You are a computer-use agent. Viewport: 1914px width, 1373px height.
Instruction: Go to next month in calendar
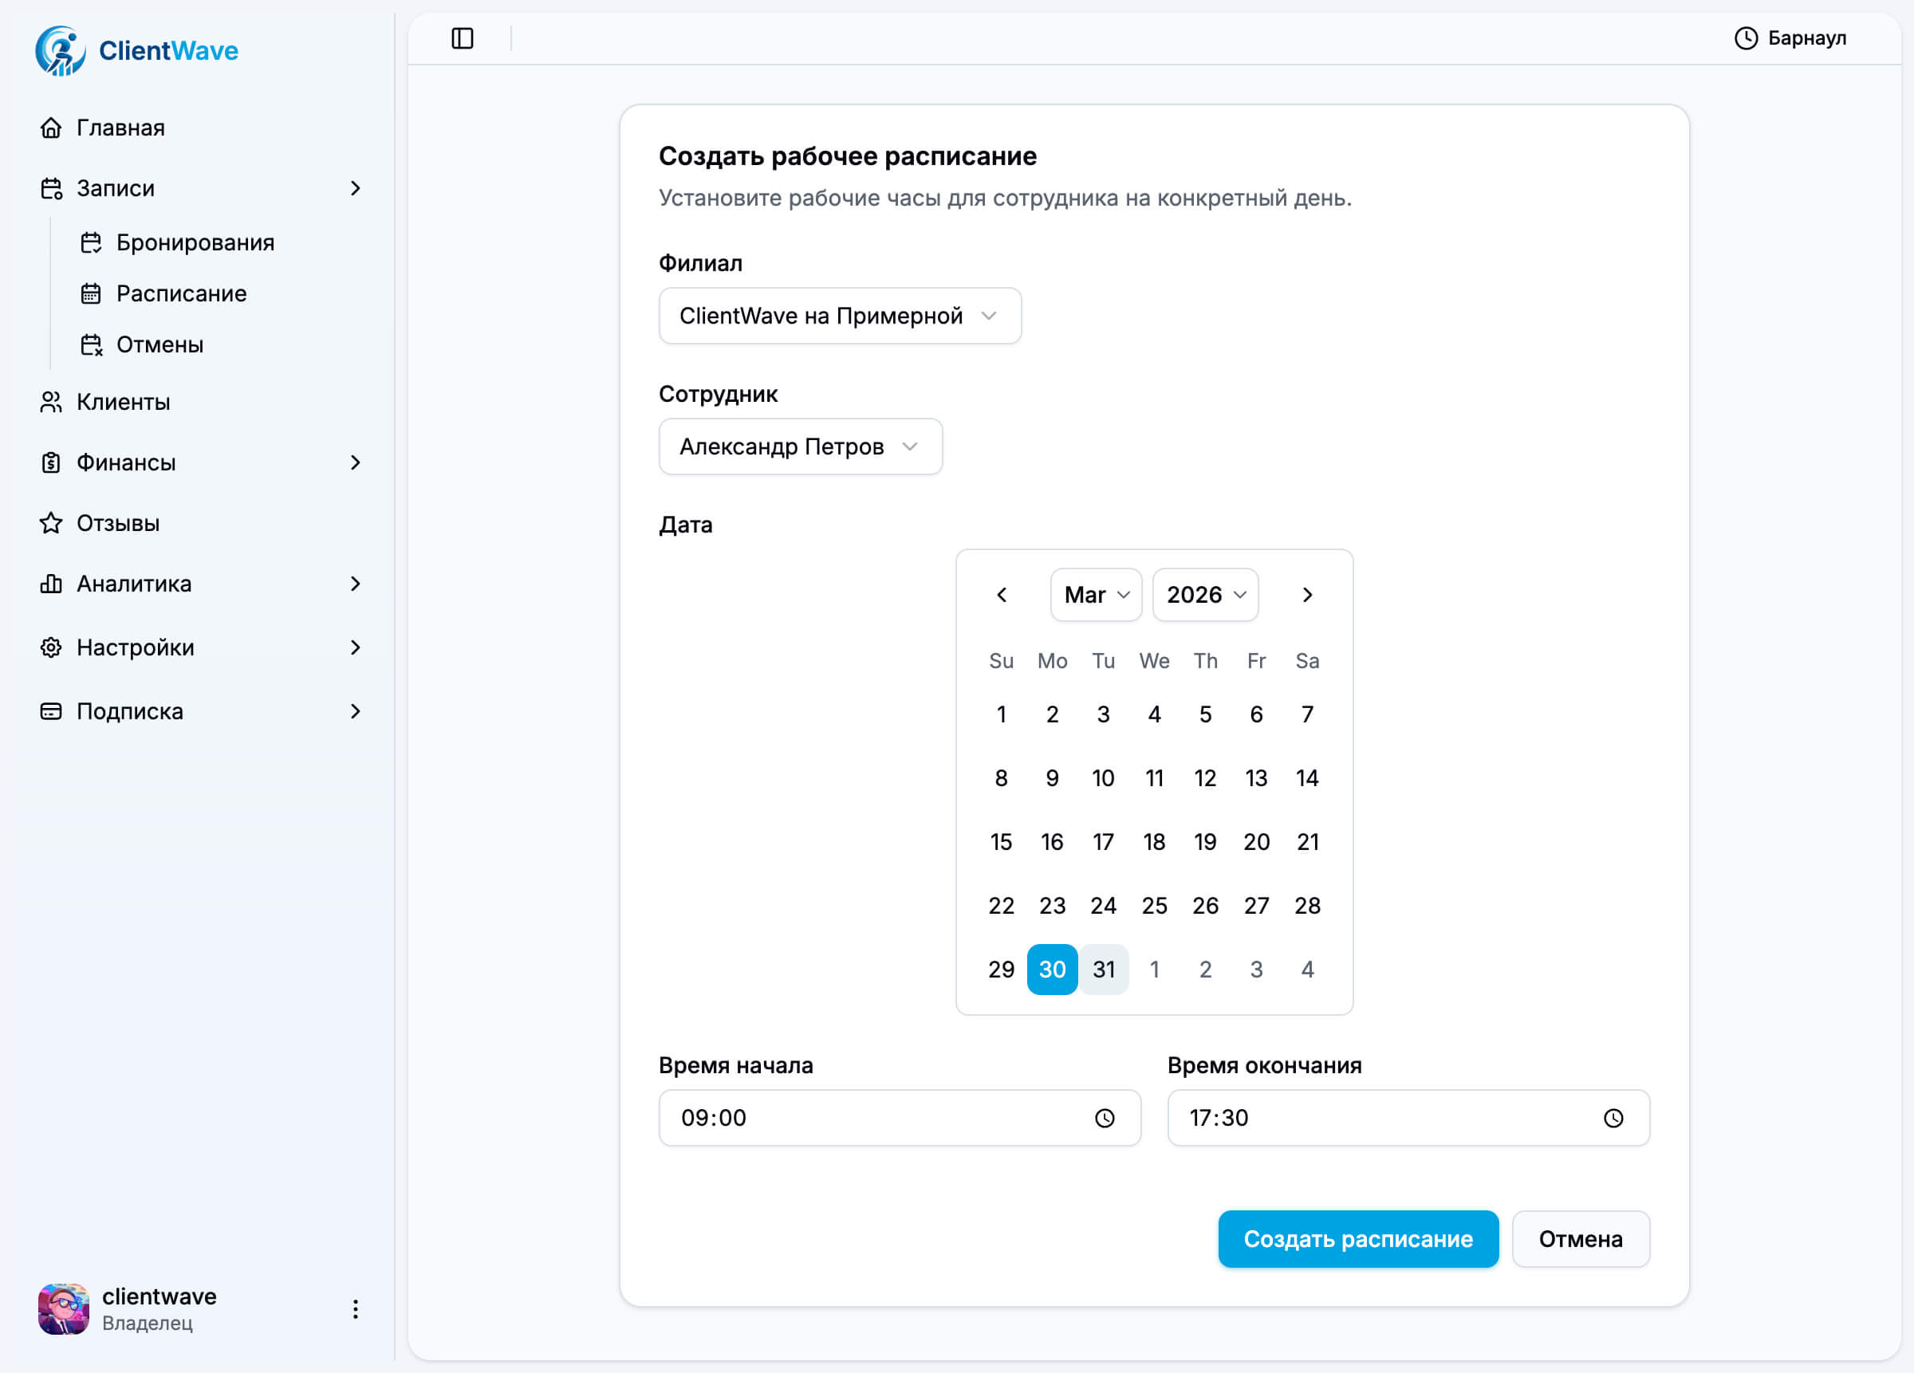(x=1307, y=595)
